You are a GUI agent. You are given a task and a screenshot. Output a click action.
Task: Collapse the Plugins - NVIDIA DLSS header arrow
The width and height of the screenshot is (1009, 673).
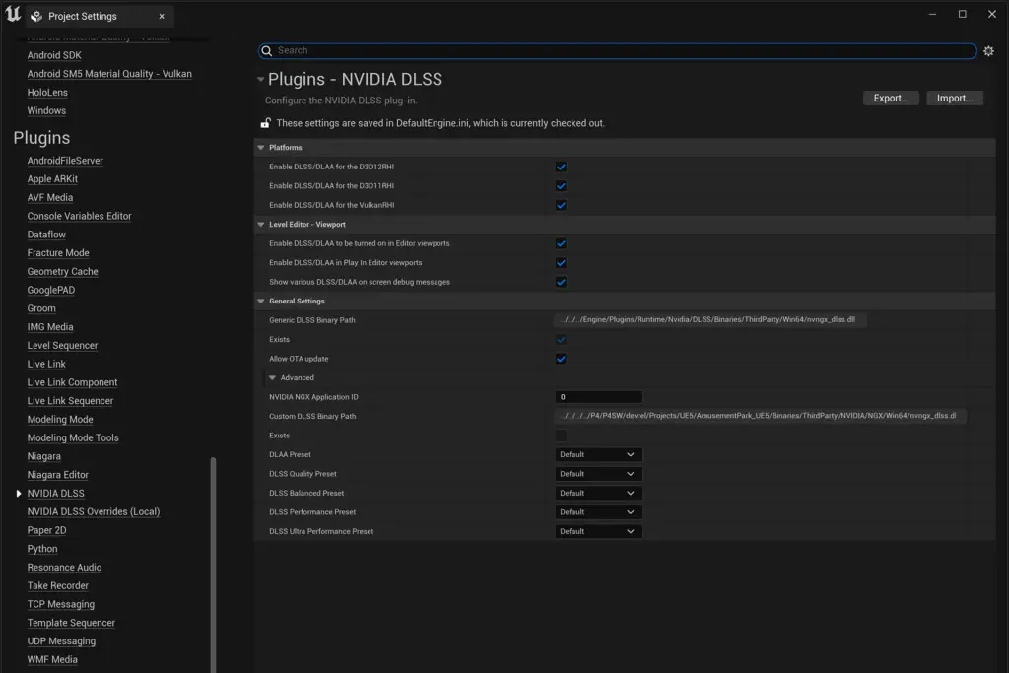[260, 79]
